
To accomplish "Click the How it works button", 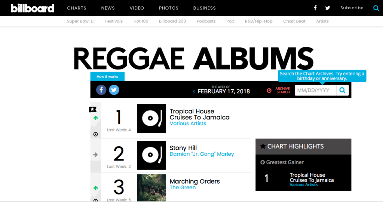I will 107,77.
